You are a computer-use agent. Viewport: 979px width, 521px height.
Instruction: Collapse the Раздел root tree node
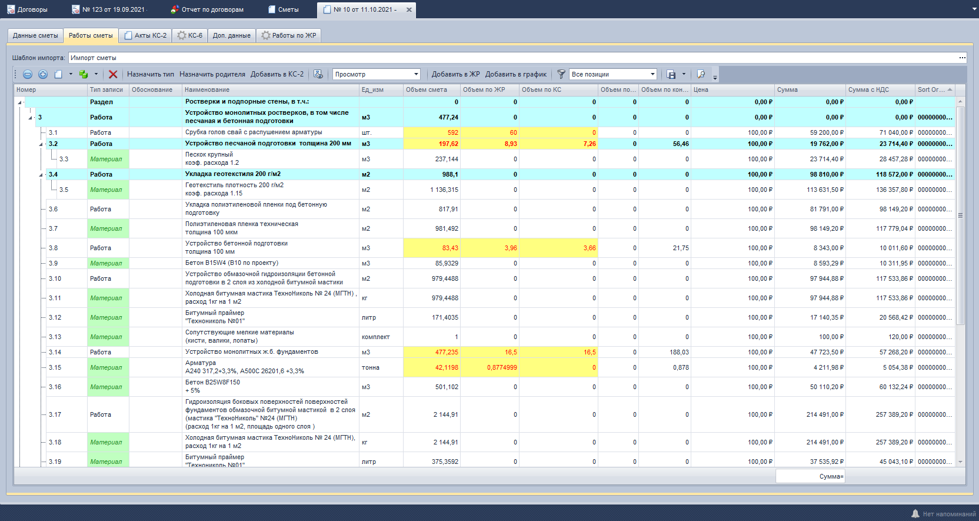pos(19,102)
